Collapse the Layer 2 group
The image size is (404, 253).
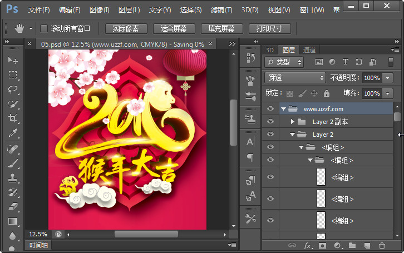coord(292,135)
